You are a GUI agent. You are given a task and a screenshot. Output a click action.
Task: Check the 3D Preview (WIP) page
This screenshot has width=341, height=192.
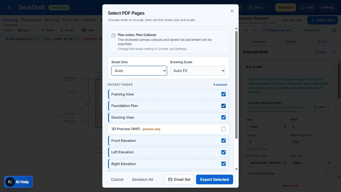[224, 129]
